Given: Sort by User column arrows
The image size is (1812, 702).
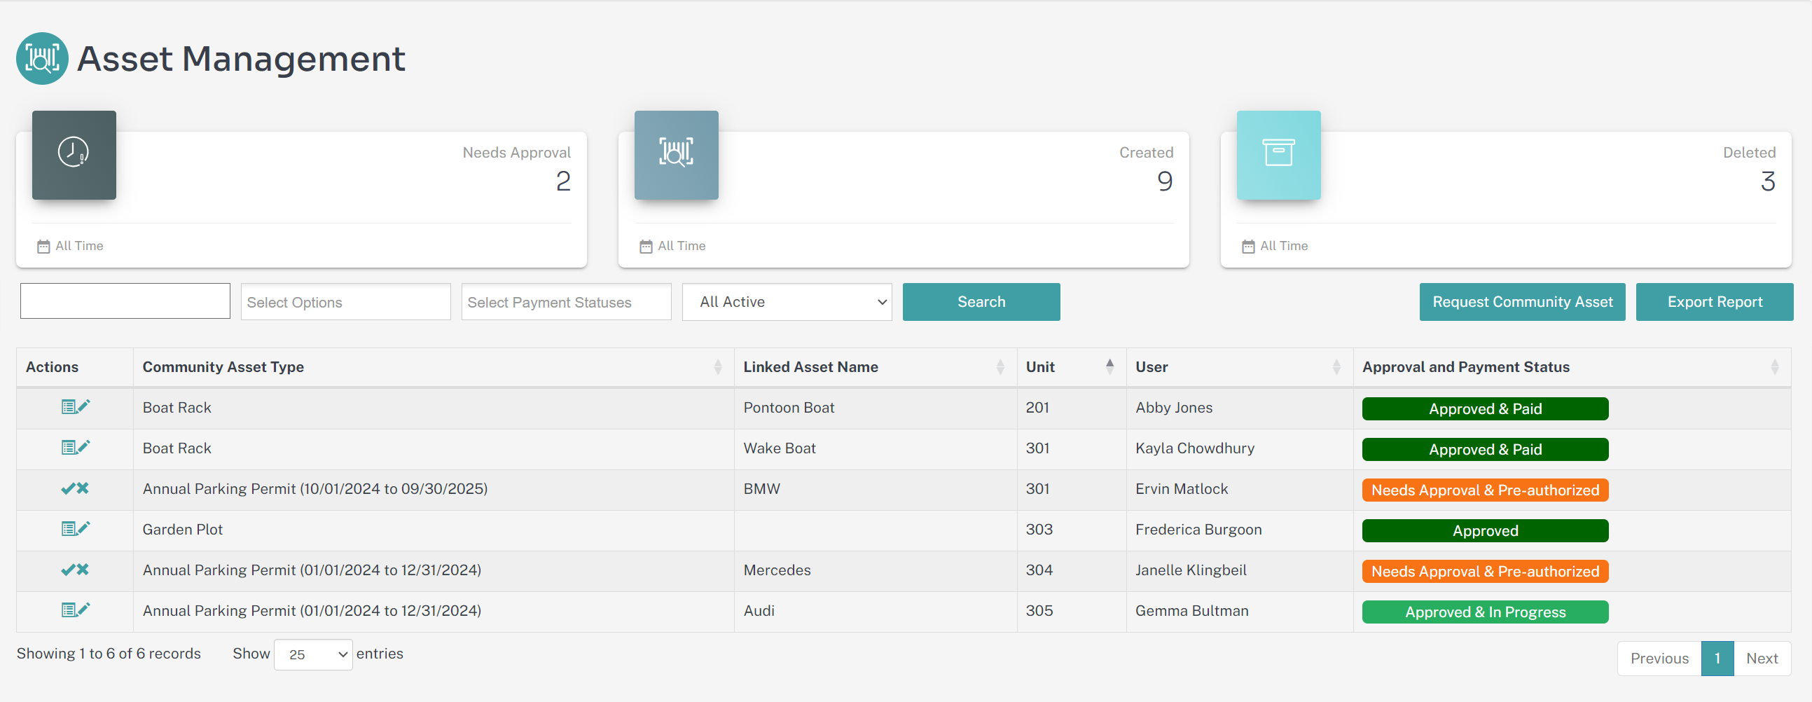Looking at the screenshot, I should [1336, 367].
